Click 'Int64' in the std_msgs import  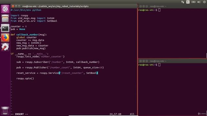point(51,18)
